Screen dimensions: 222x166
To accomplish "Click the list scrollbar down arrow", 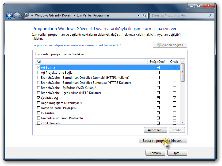I will pos(183,122).
